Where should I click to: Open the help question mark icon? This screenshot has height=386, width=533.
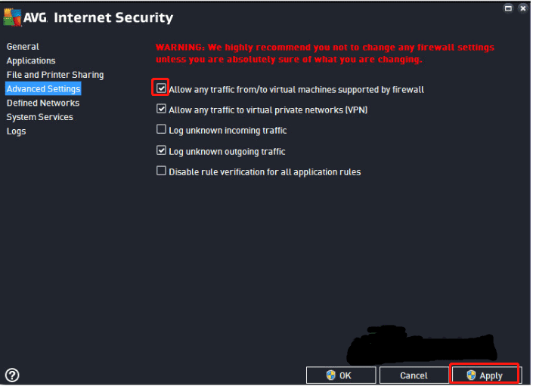point(12,375)
